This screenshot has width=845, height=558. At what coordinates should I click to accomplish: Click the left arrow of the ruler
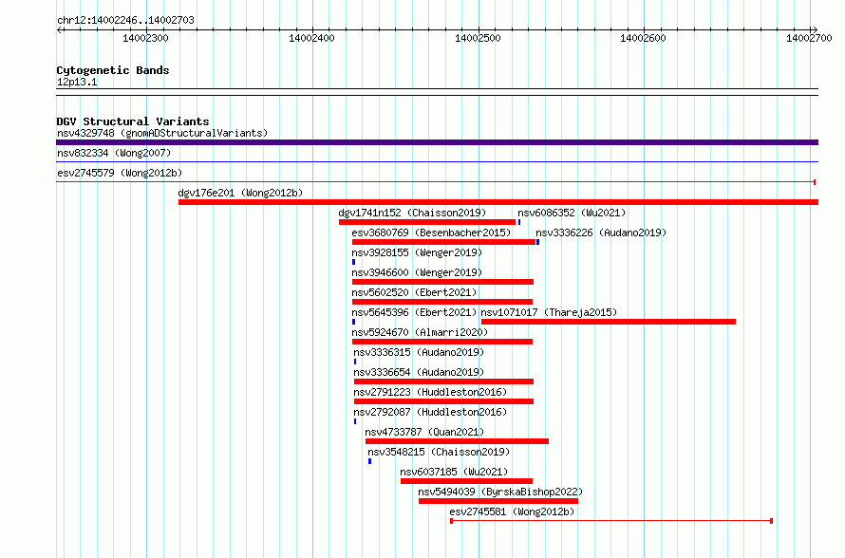pos(59,29)
